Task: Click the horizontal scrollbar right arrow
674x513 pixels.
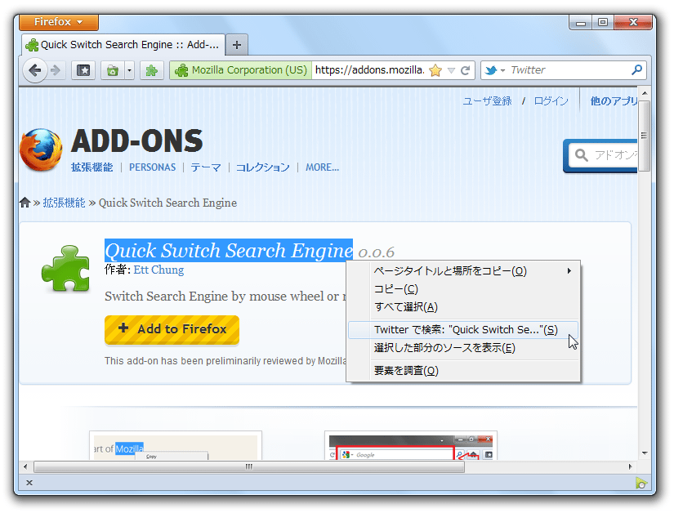Action: [631, 467]
